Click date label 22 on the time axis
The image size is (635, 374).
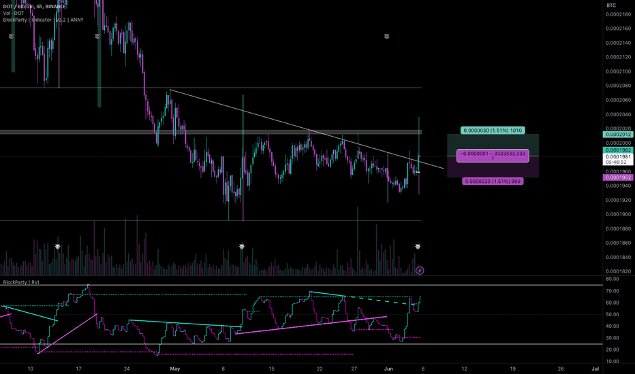320,369
